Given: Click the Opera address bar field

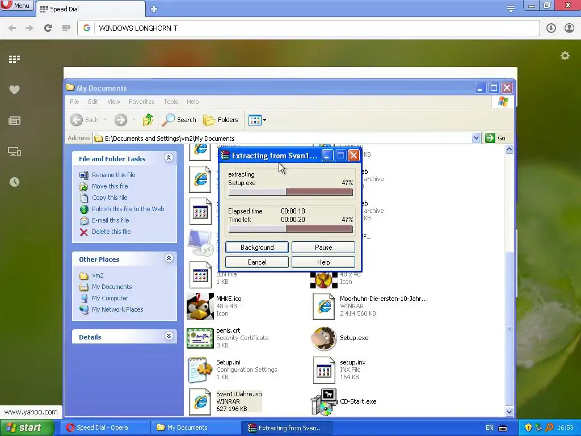Looking at the screenshot, I should coord(308,28).
